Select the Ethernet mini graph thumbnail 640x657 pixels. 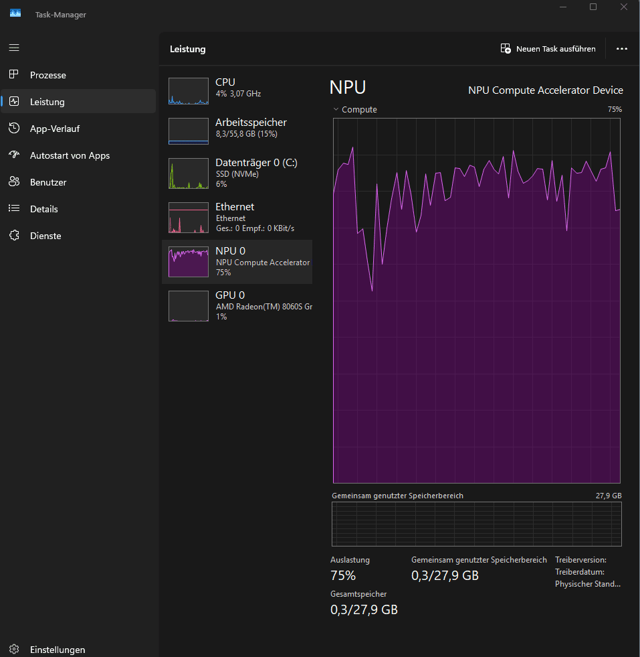pos(188,218)
